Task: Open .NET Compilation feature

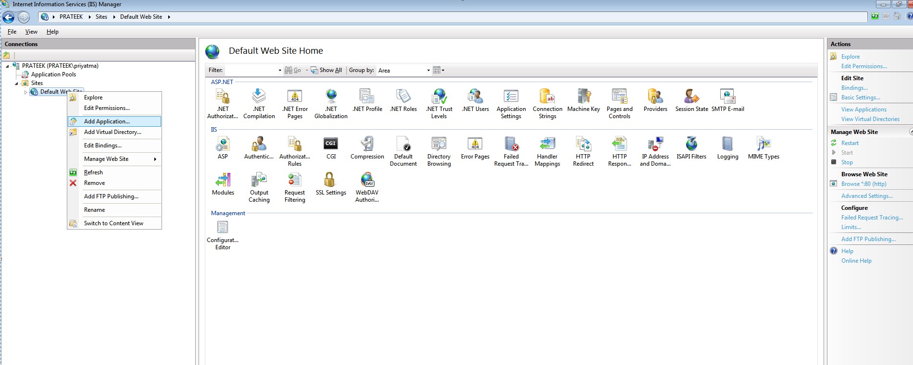Action: point(259,103)
